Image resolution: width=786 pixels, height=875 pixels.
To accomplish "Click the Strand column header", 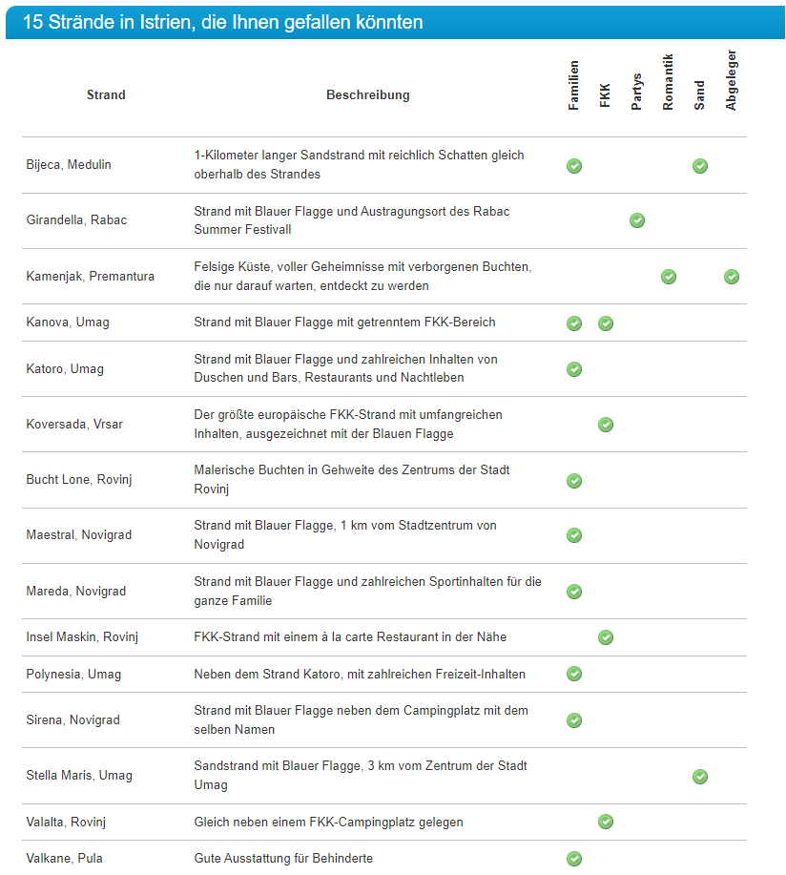I will tap(106, 95).
